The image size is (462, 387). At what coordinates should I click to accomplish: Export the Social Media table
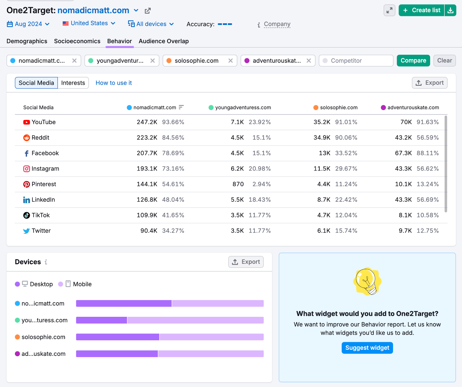[430, 83]
